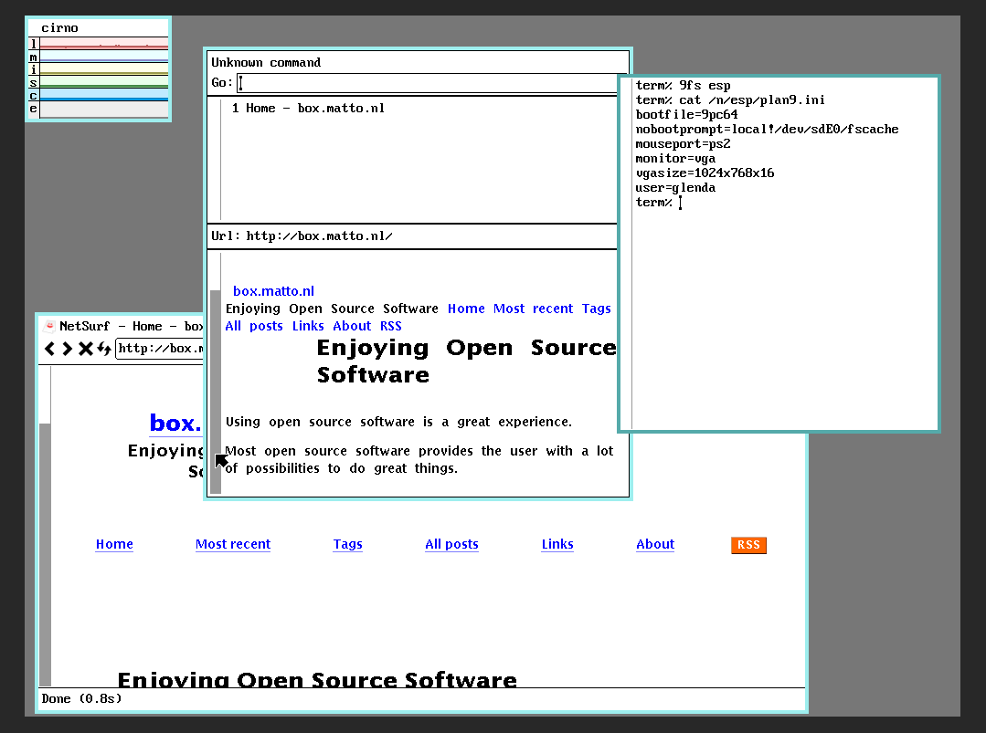Select history entry '1 Home - box.matto.nl'
Screen dimensions: 986x733
coord(308,108)
